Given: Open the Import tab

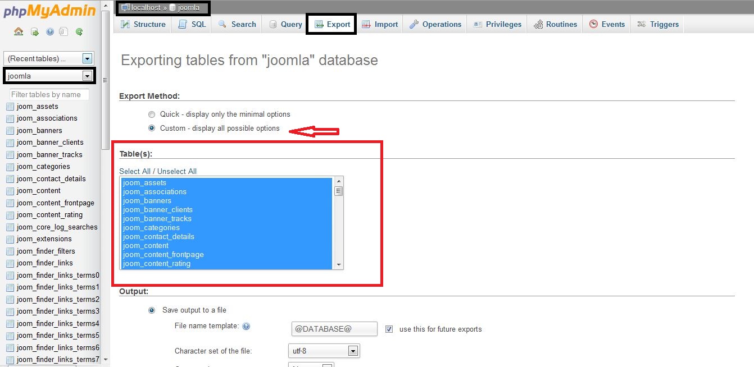Looking at the screenshot, I should point(380,25).
